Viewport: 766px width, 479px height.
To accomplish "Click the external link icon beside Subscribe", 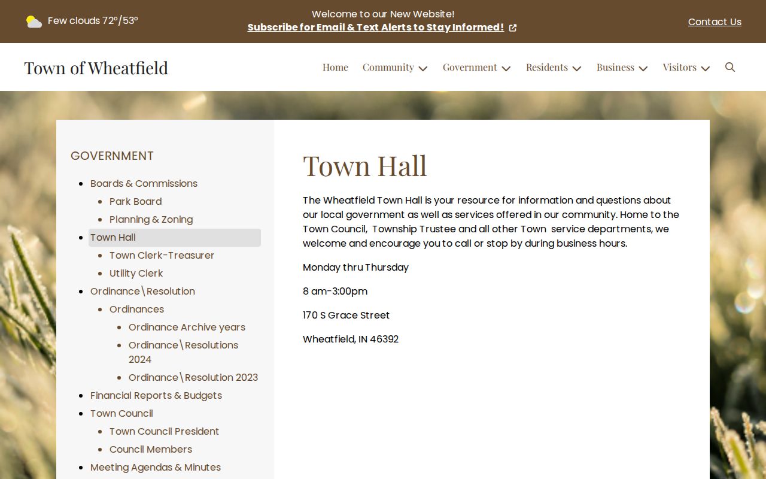I will click(x=513, y=28).
